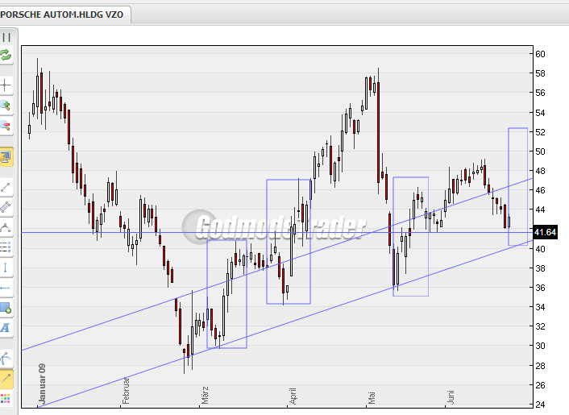Screen dimensions: 569x415
Task: Click the 41.64 current price label
Action: point(545,232)
